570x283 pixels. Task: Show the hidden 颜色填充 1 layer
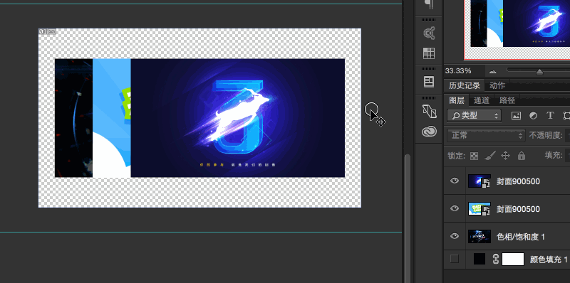(x=455, y=259)
